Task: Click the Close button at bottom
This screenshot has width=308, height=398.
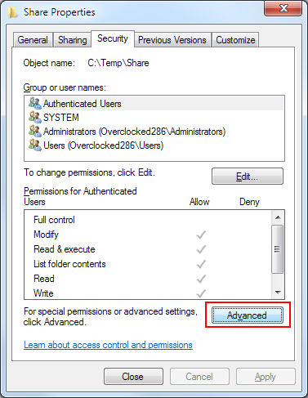Action: click(x=133, y=377)
